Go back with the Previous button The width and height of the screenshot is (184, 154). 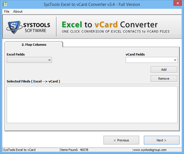click(x=121, y=140)
